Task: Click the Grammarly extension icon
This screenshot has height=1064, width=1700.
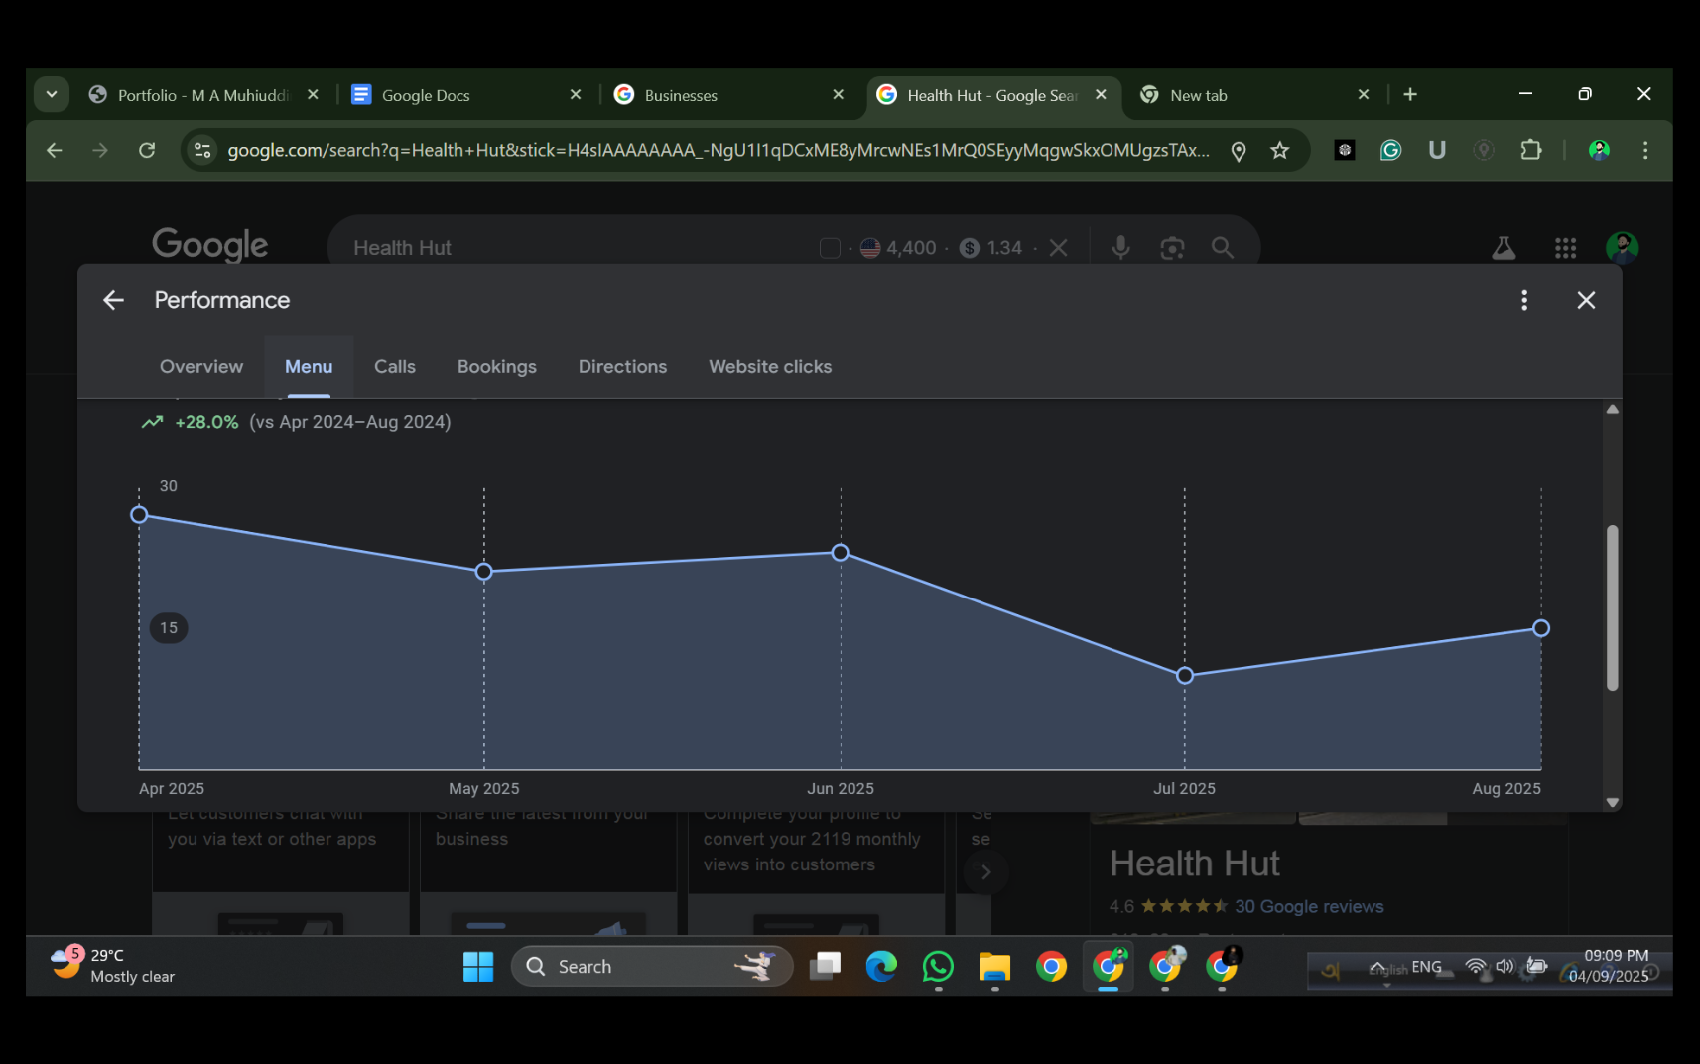Action: coord(1390,151)
